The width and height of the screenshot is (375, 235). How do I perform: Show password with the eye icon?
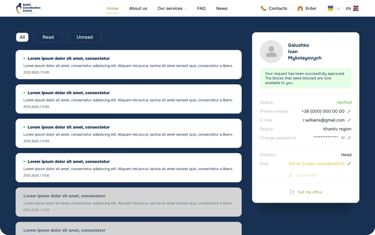coord(343,138)
